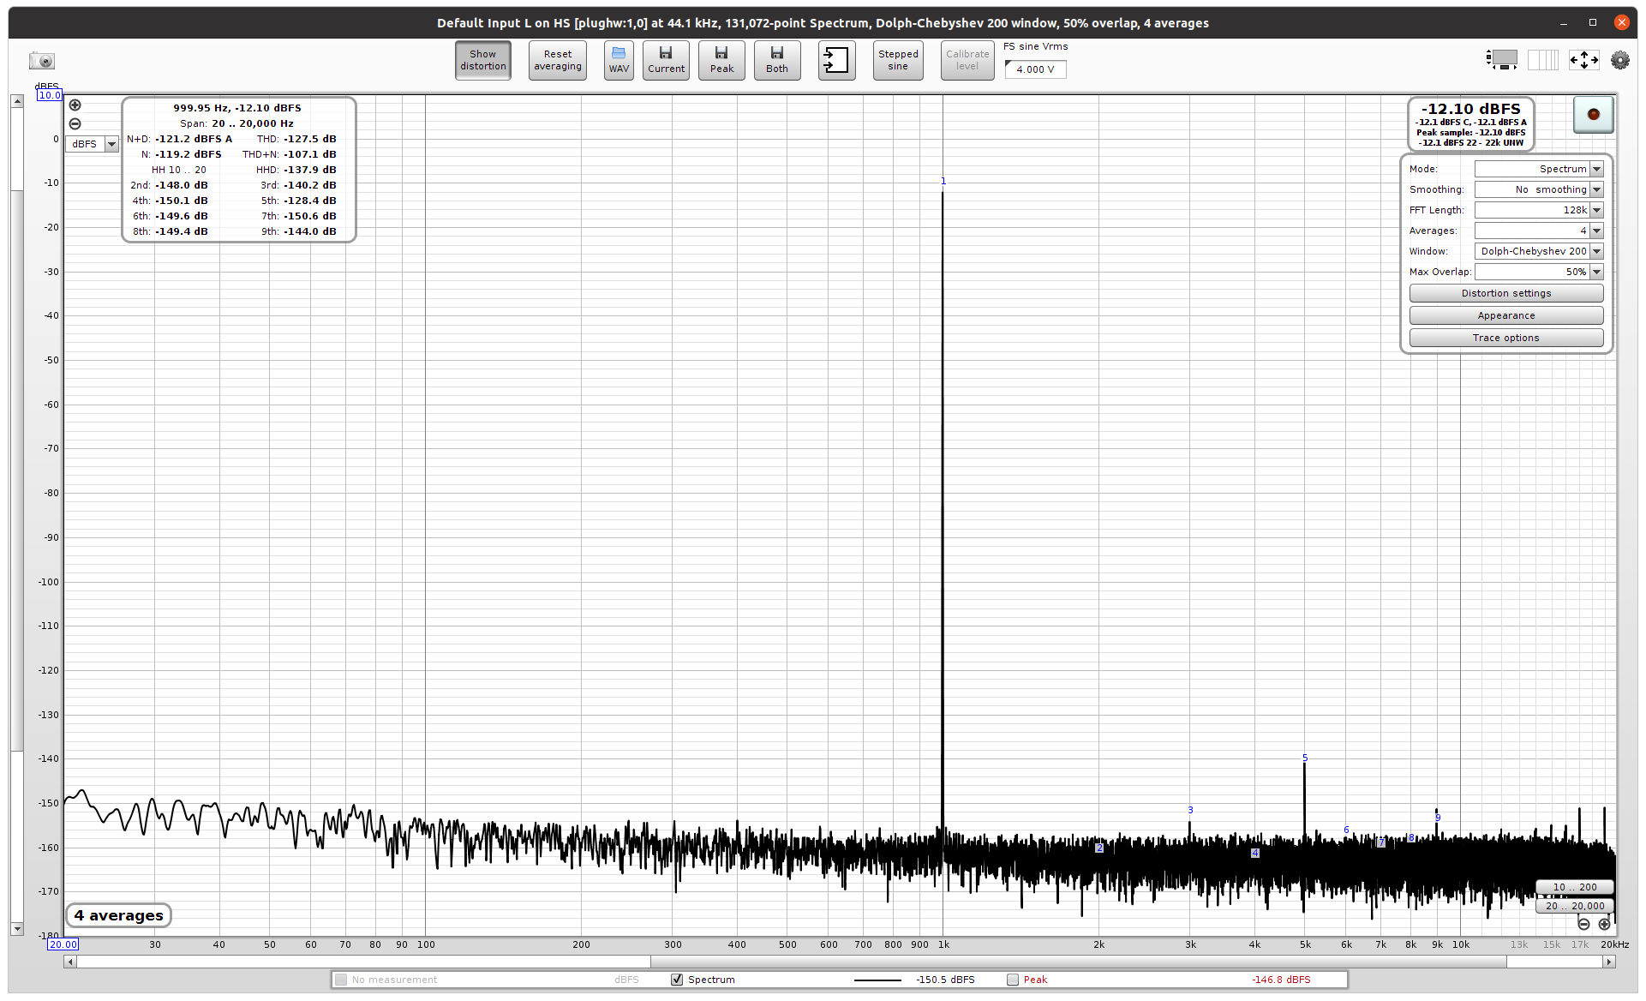
Task: Click the red record button
Action: pos(1593,114)
